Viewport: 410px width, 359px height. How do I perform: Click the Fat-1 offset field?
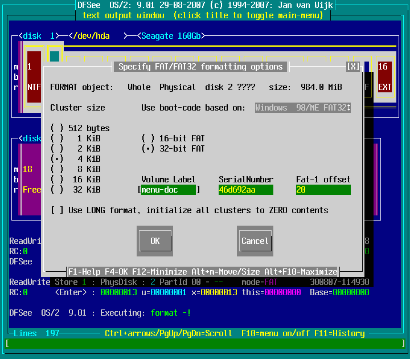(x=323, y=190)
